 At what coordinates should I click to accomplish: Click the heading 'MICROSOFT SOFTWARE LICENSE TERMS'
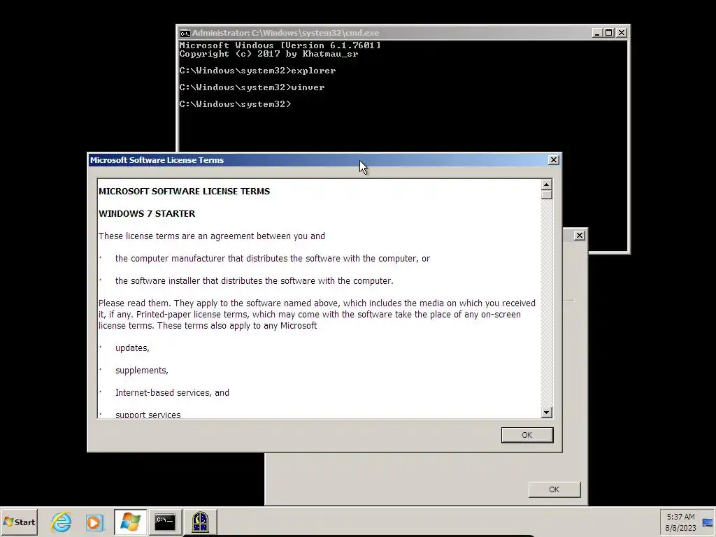pyautogui.click(x=185, y=192)
